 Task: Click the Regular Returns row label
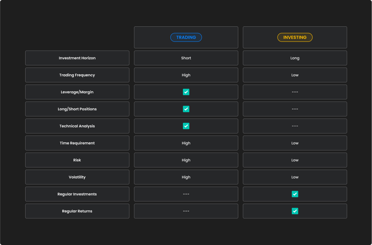point(77,211)
